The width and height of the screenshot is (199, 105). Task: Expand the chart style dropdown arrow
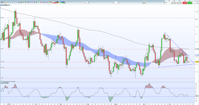coord(146,2)
